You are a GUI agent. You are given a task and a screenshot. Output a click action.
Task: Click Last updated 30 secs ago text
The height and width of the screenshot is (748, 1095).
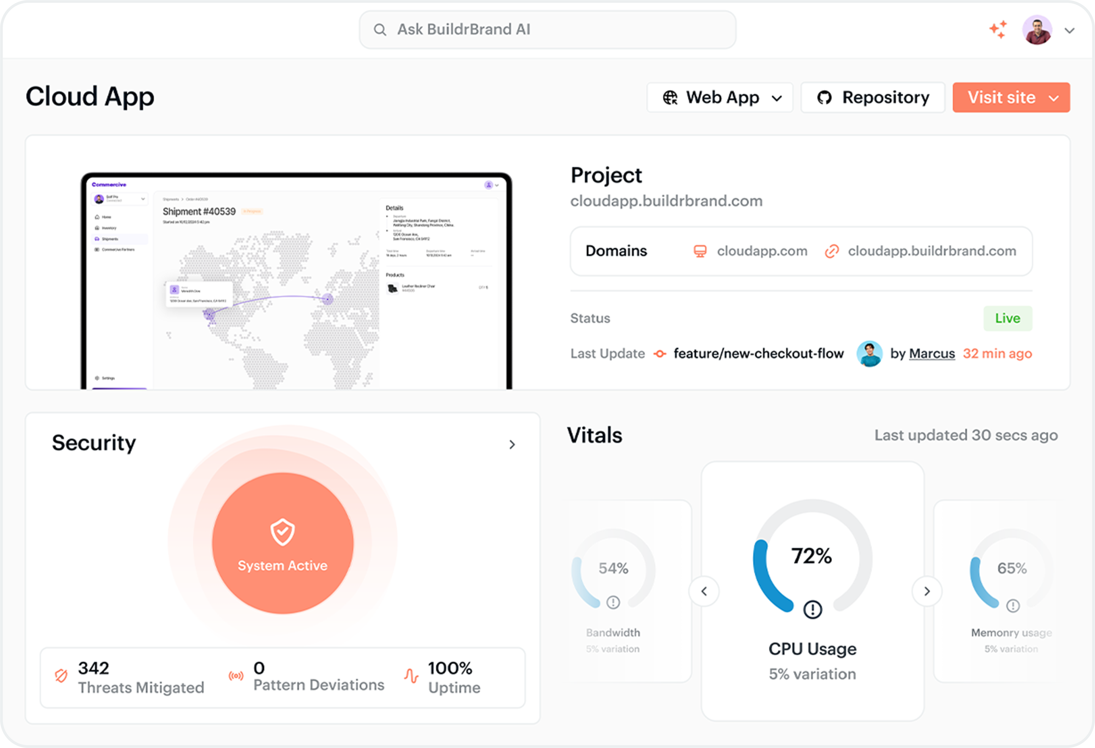coord(966,435)
